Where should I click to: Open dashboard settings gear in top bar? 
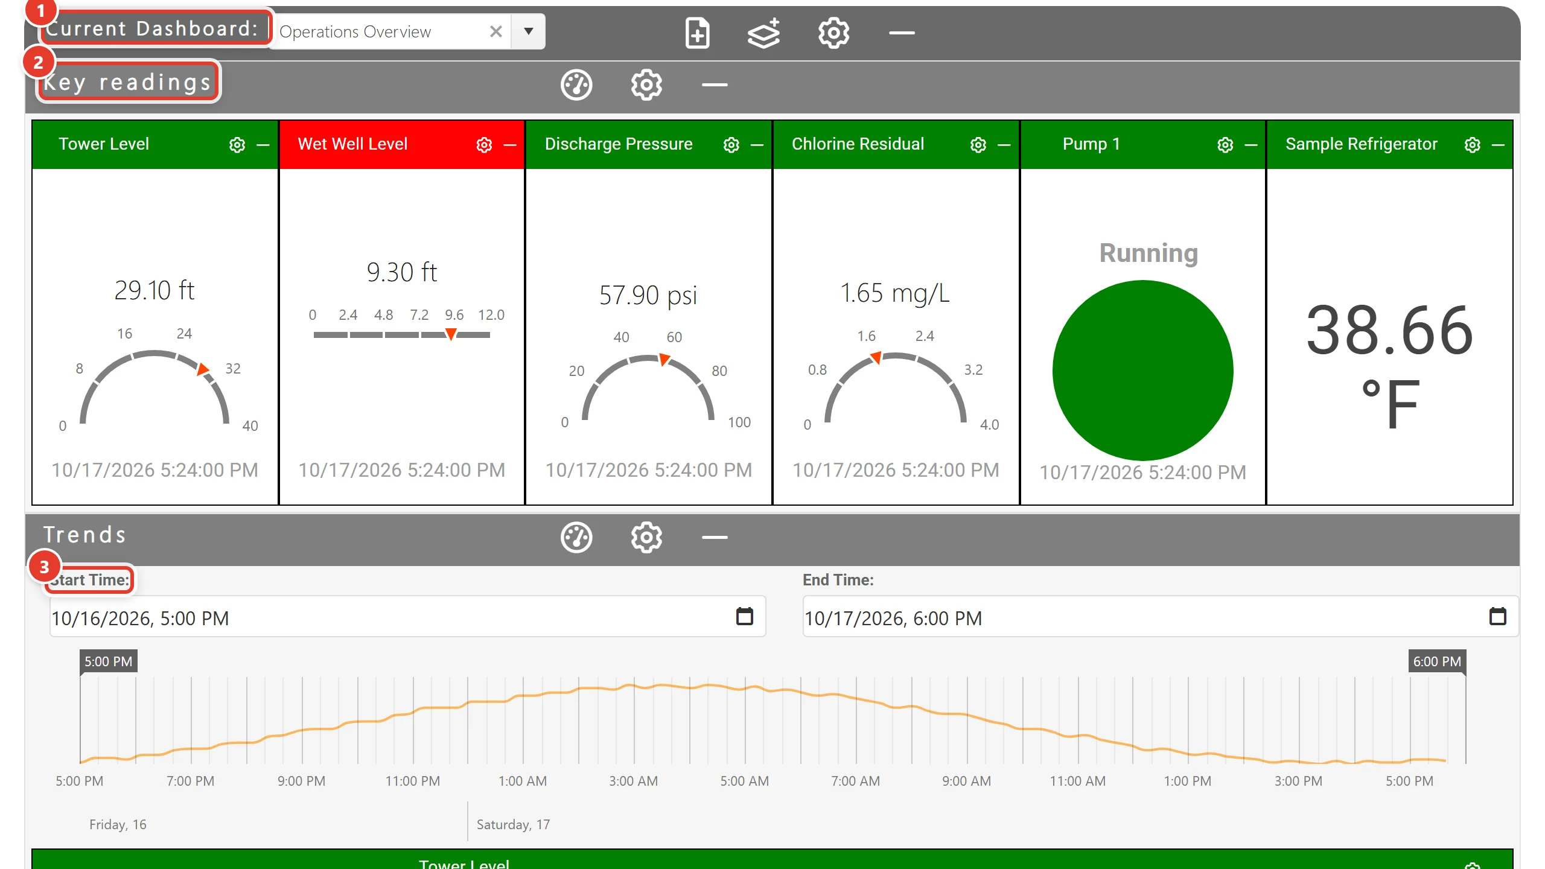click(x=833, y=32)
